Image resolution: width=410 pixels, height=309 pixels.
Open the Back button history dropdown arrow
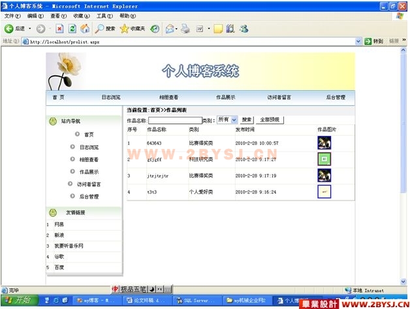(31, 29)
